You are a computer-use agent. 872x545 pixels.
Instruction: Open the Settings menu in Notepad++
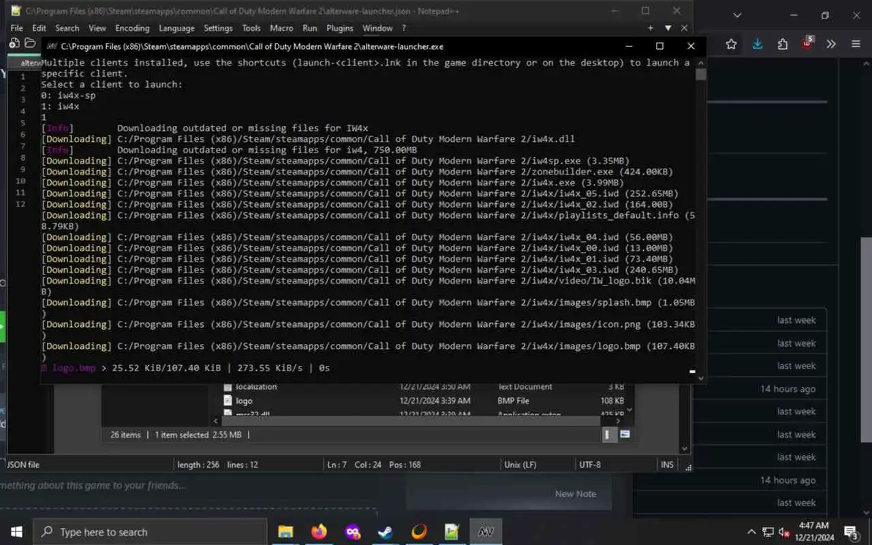tap(218, 28)
